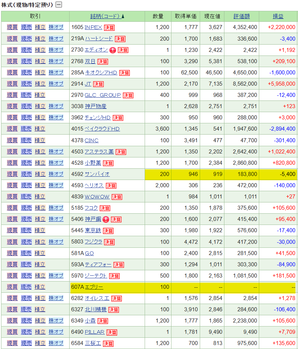Viewport: 298px width, 349px height.
Task: Open the ベイクラウドHD stock link
Action: [x=102, y=129]
